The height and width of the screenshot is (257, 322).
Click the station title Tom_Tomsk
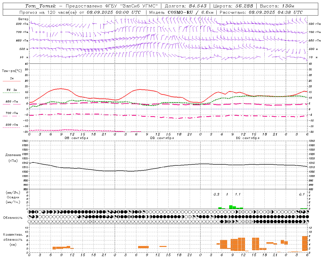point(41,6)
